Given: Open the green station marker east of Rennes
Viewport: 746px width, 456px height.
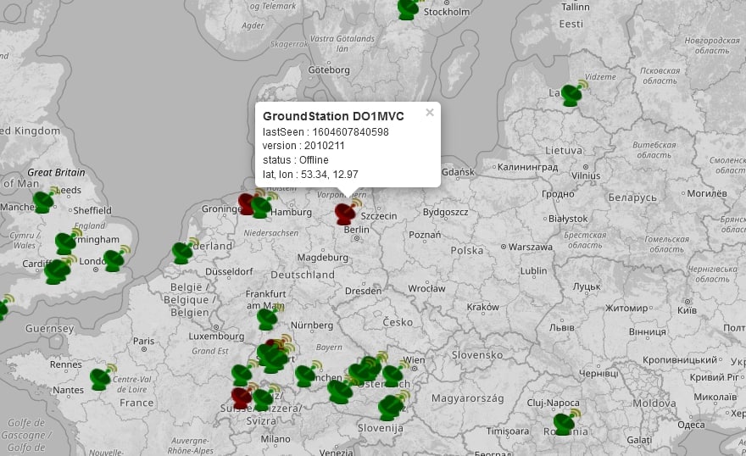Looking at the screenshot, I should 101,378.
